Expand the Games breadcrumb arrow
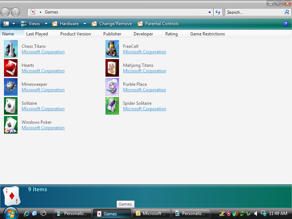 [x=41, y=12]
